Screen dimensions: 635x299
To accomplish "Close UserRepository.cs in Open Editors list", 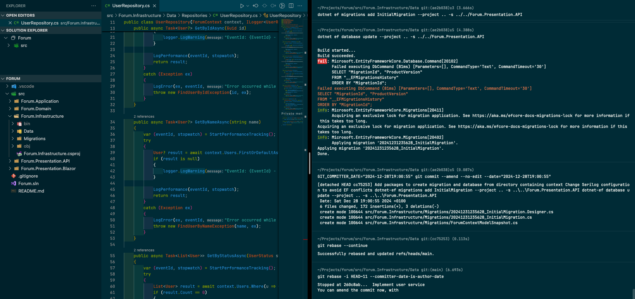I will (x=10, y=23).
